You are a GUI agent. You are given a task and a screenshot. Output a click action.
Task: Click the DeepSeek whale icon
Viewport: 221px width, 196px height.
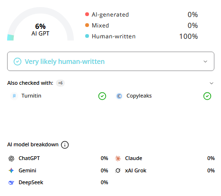tap(11, 183)
